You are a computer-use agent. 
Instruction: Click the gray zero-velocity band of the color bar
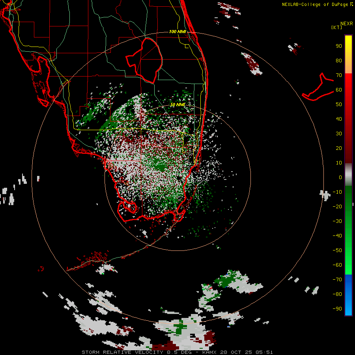coord(348,175)
